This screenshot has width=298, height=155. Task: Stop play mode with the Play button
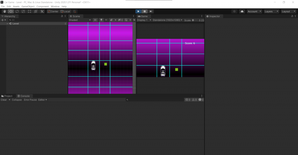point(139,11)
